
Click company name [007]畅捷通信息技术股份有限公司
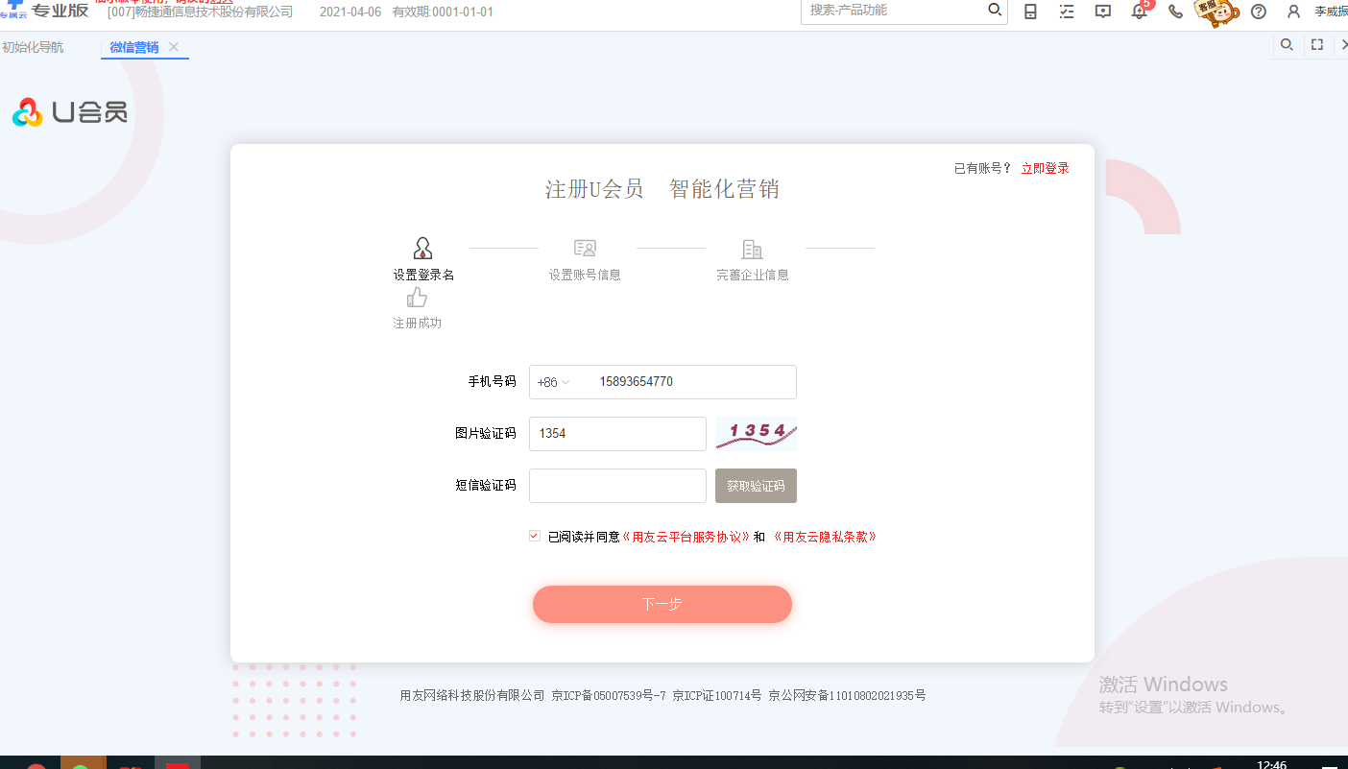point(200,12)
